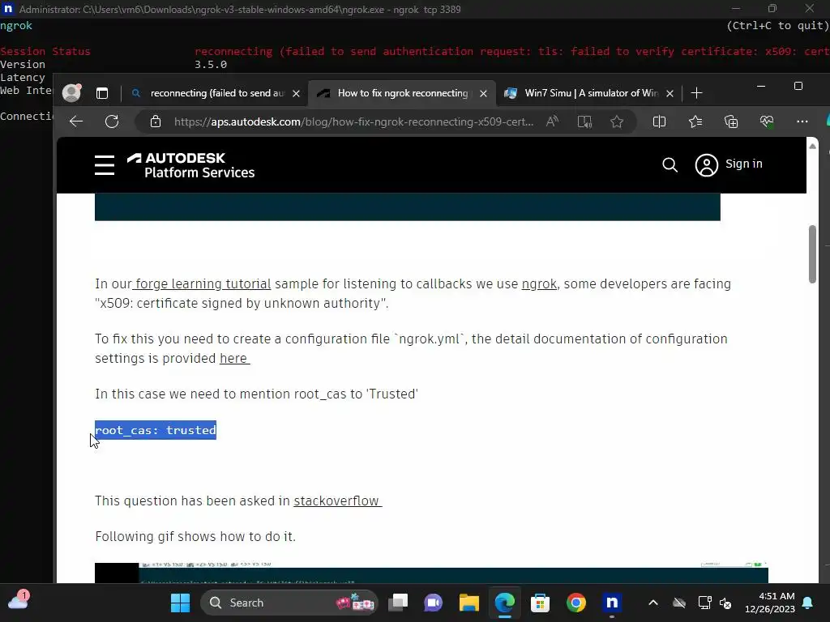Click version '3.5.0' in ngrok window
The height and width of the screenshot is (622, 830).
coord(211,65)
